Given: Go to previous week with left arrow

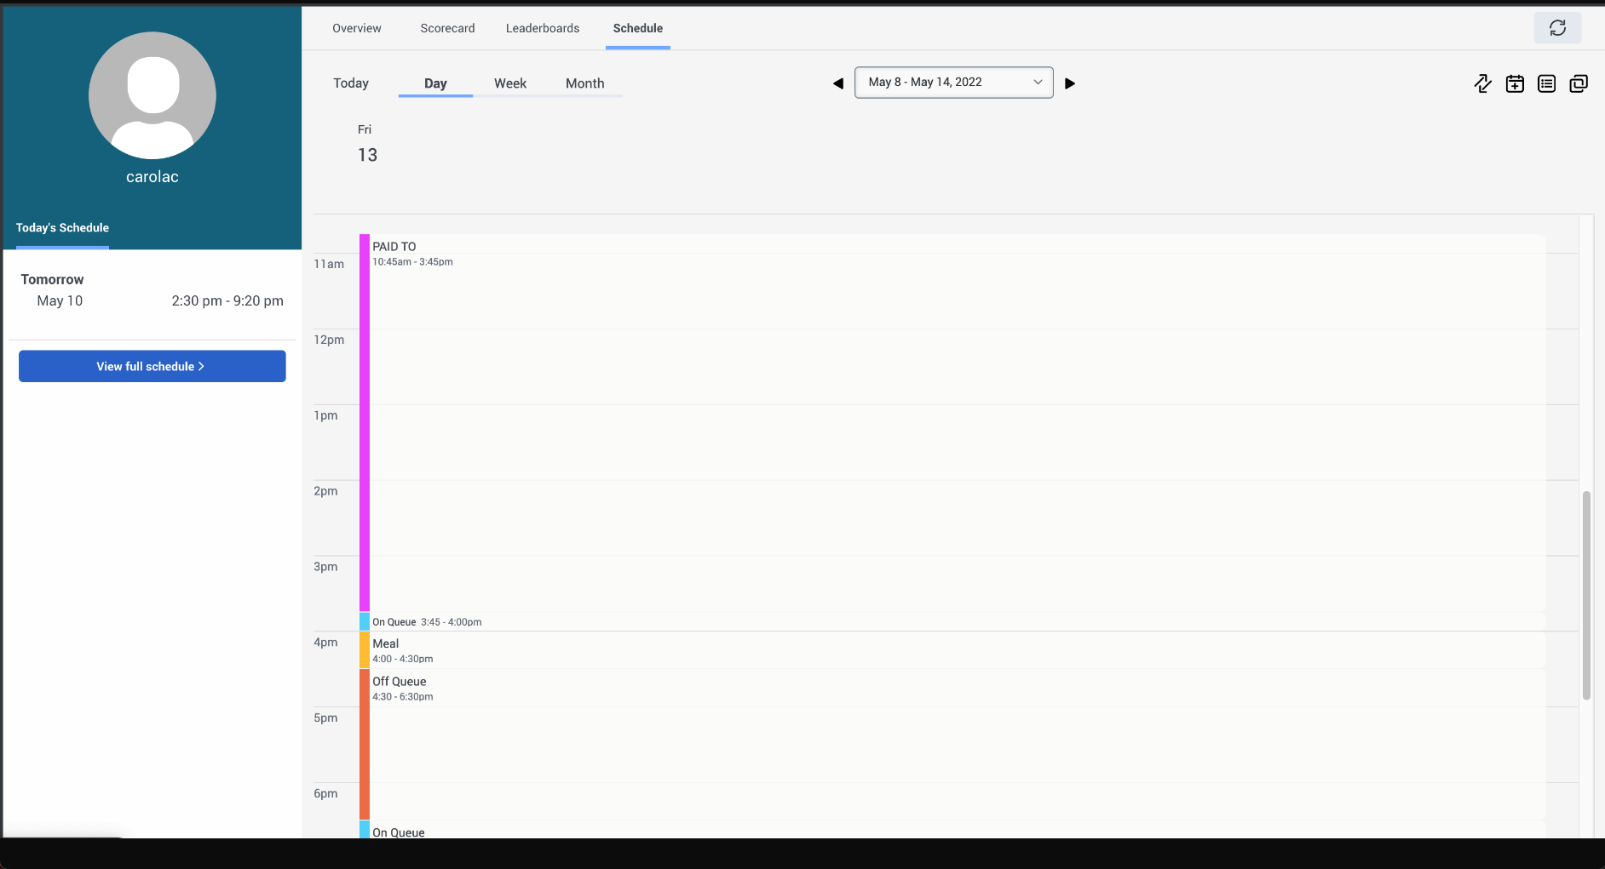Looking at the screenshot, I should click(838, 83).
